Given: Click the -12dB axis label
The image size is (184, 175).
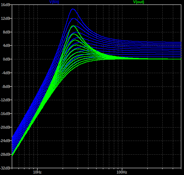Looking at the screenshot, I should click(5, 100).
